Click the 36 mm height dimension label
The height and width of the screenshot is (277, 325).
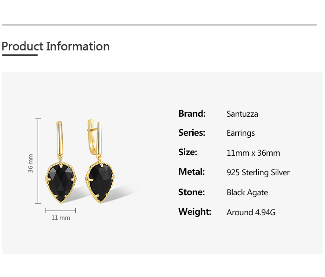(31, 163)
